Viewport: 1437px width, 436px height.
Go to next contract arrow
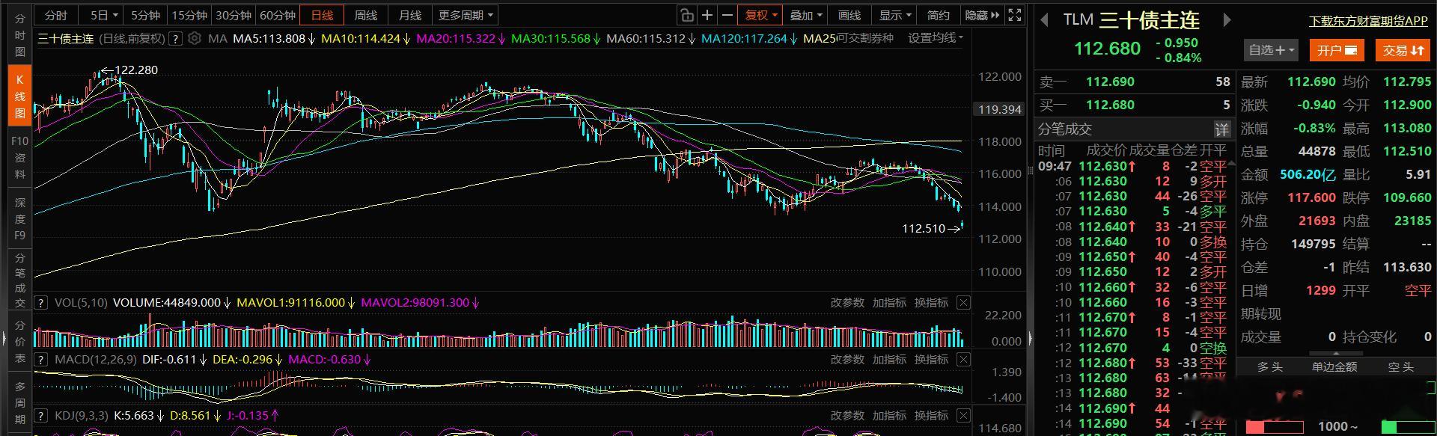(1227, 20)
